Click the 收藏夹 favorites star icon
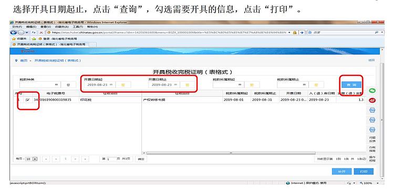 [14, 39]
